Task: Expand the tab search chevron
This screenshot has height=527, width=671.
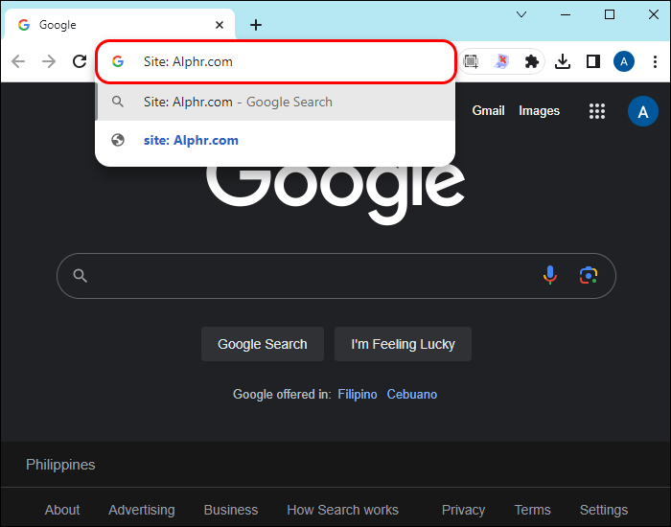Action: tap(521, 14)
